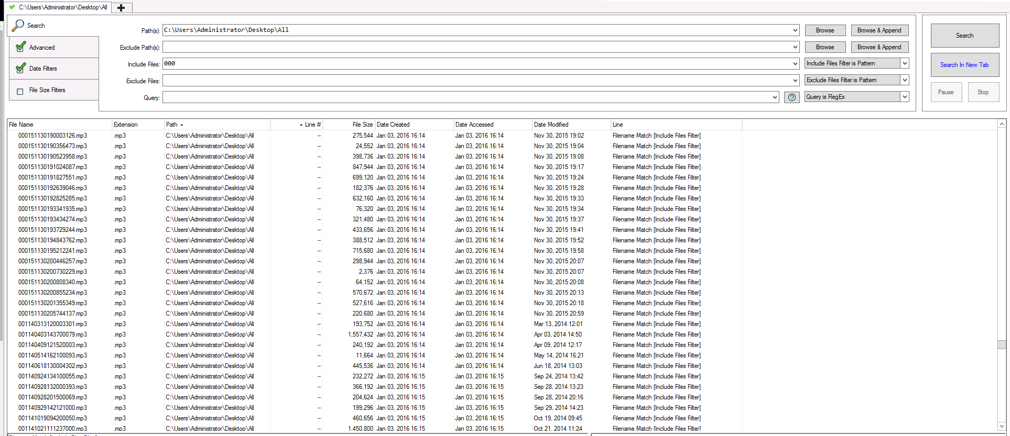The width and height of the screenshot is (1010, 436).
Task: Sort results by Date Modified column header
Action: click(551, 125)
